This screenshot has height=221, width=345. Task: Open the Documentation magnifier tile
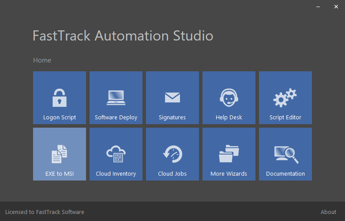pyautogui.click(x=285, y=154)
